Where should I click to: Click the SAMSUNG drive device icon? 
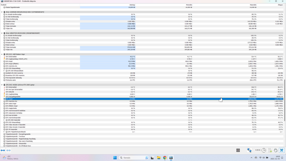pos(4,12)
